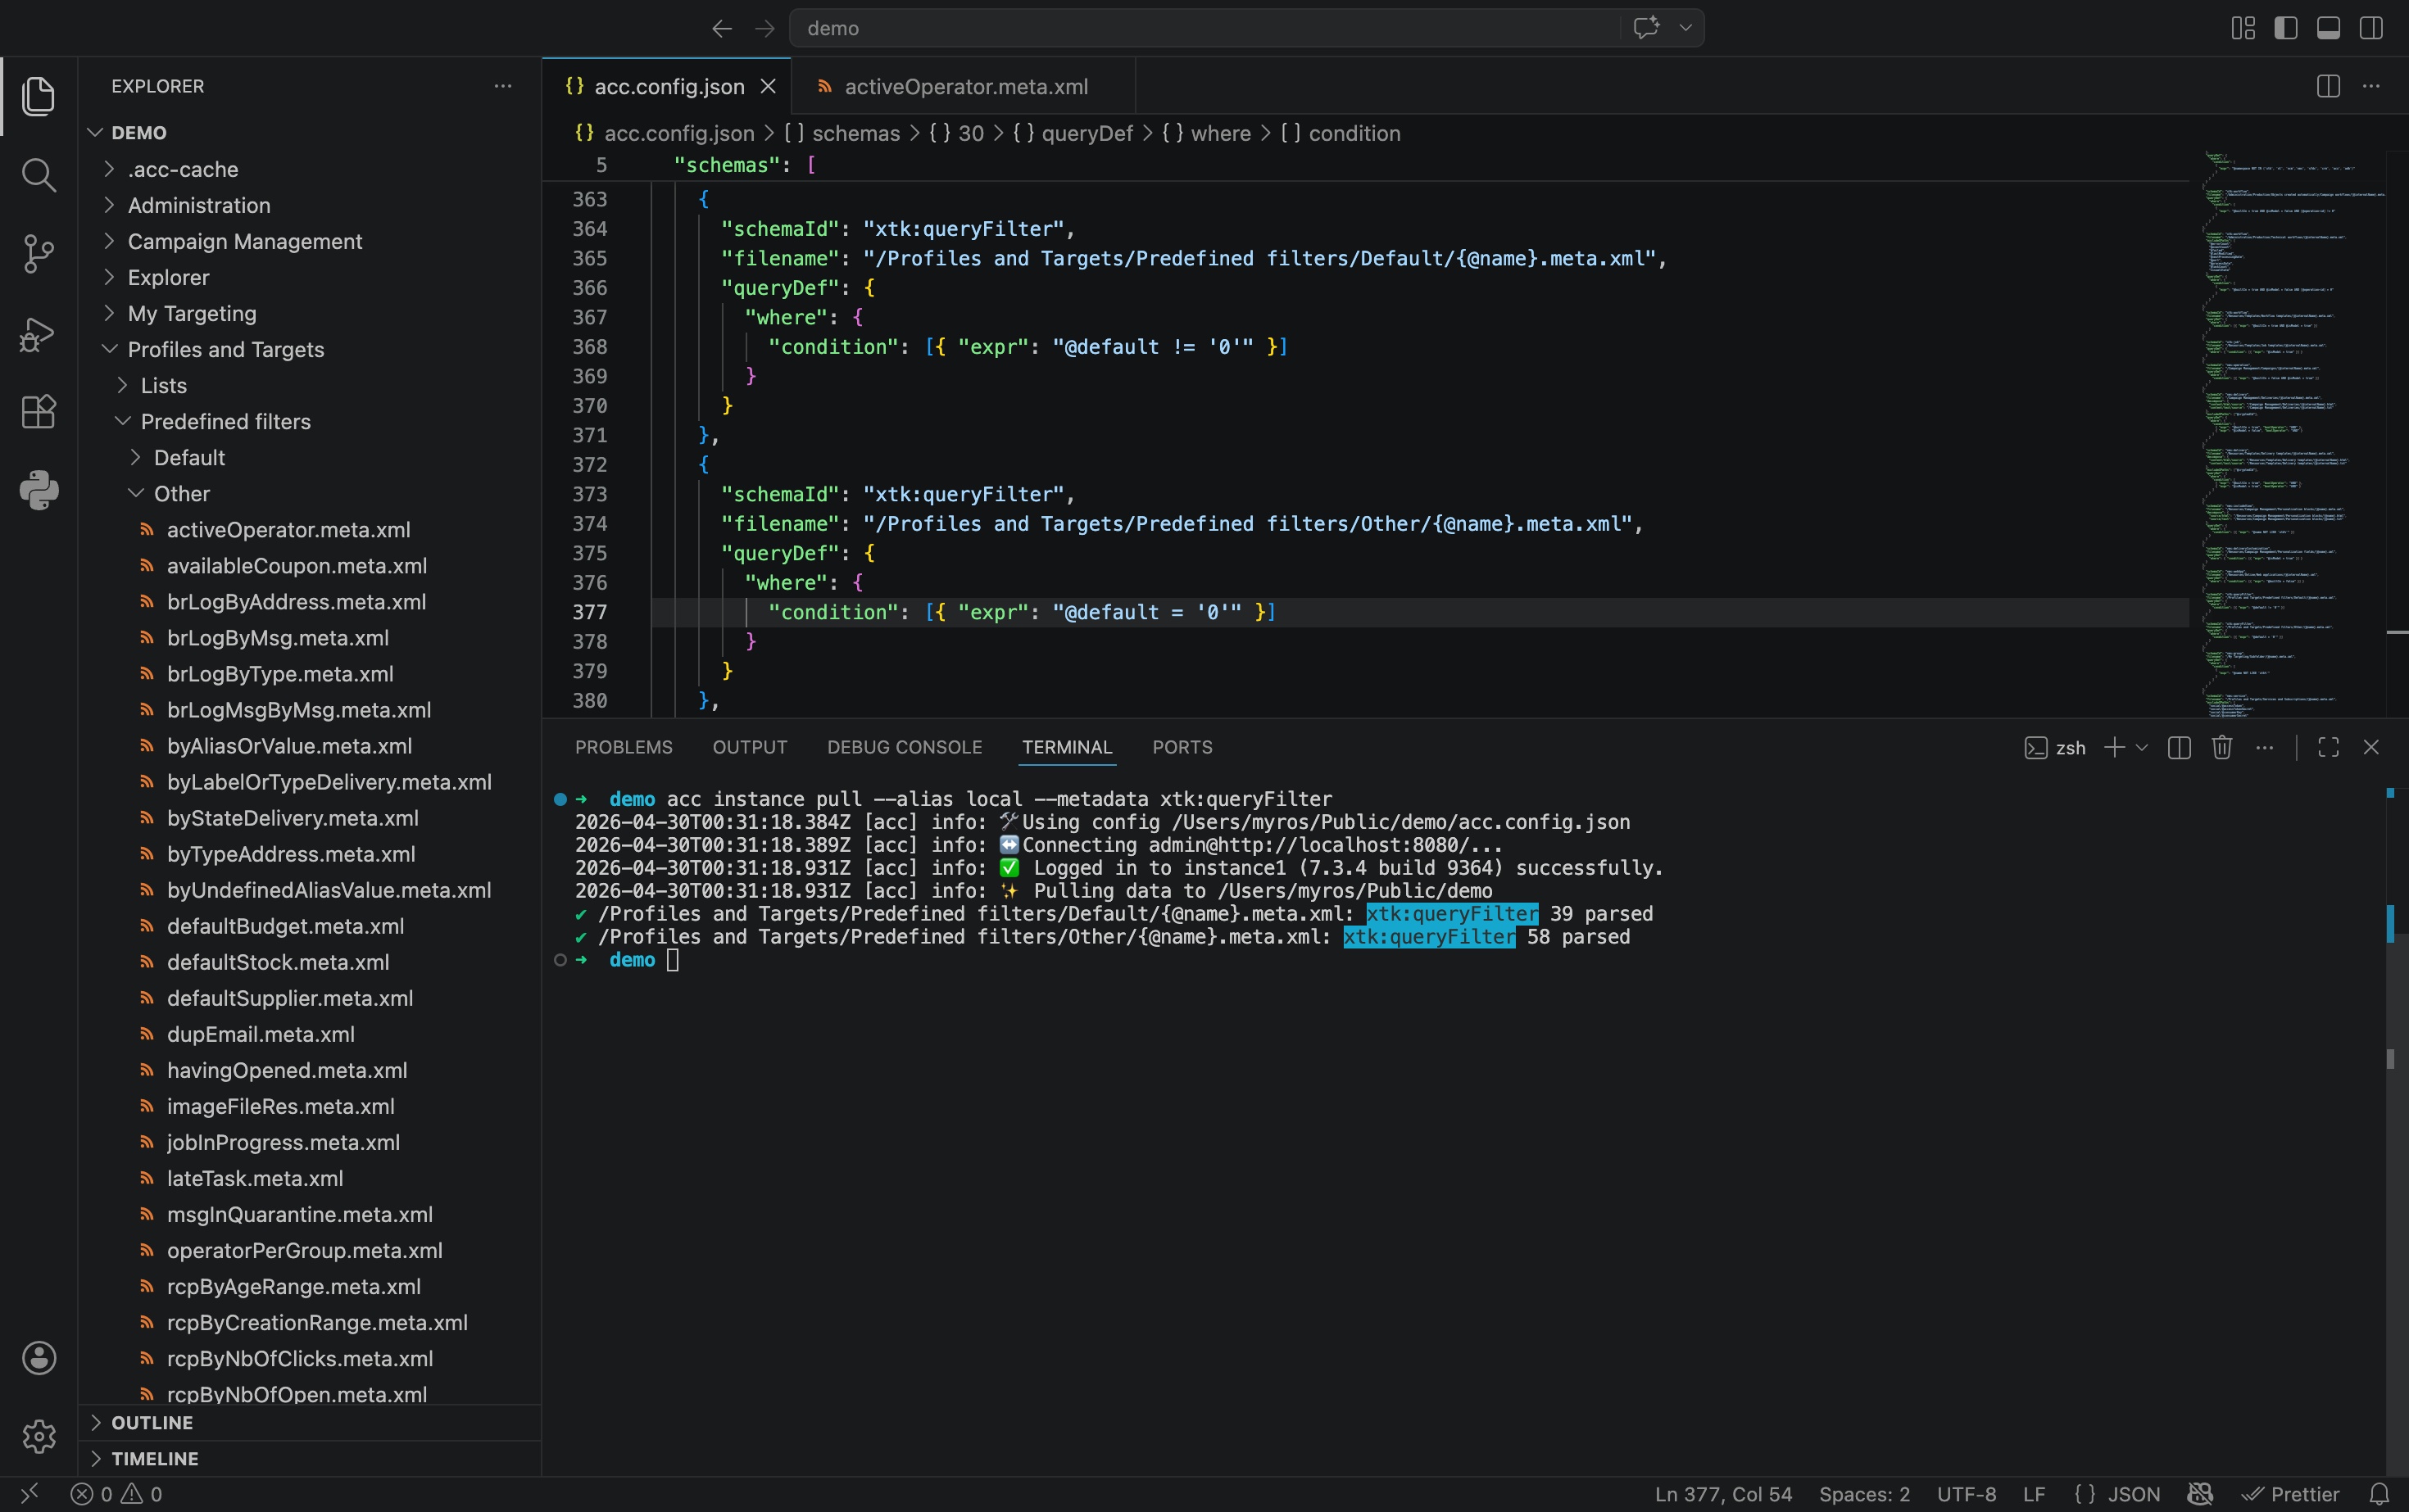
Task: Open the new terminal launch profile dropdown
Action: coord(2142,747)
